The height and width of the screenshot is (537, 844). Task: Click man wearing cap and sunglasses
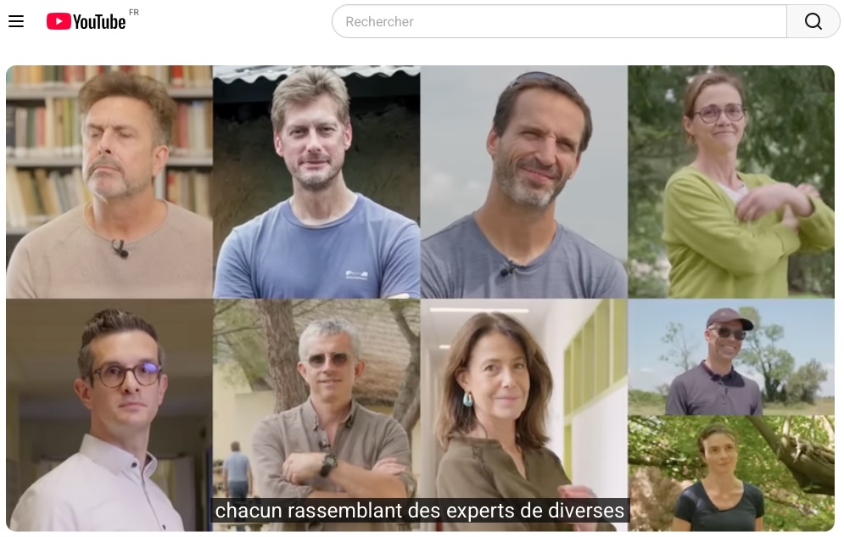[731, 357]
